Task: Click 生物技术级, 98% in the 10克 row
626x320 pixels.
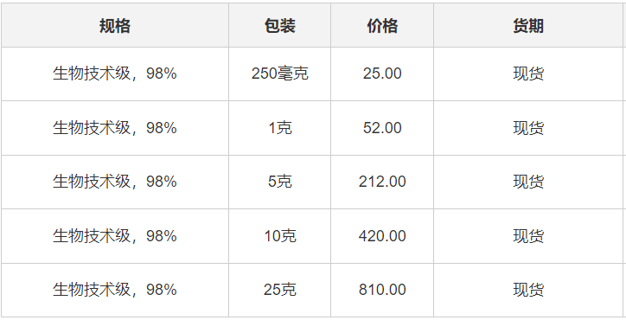Action: tap(115, 236)
